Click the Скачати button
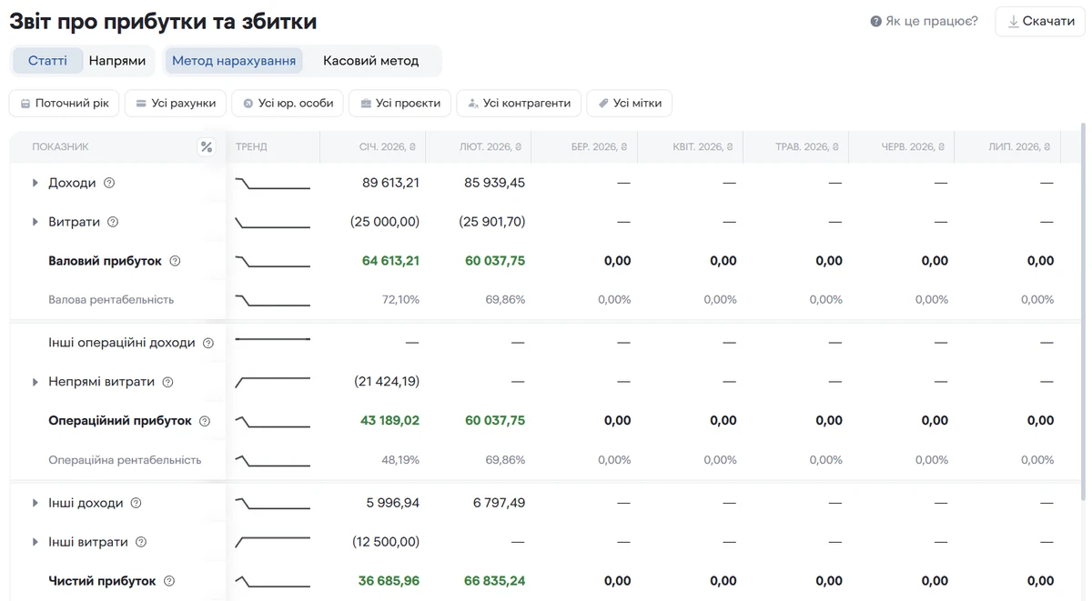1092x601 pixels. coord(1040,21)
